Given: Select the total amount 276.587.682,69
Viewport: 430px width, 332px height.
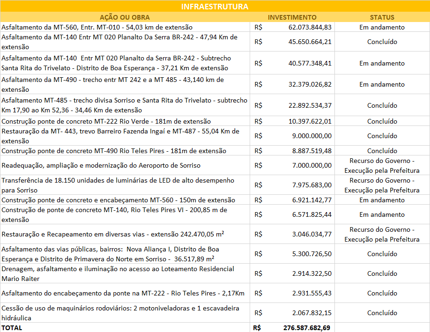Looking at the screenshot, I should click(304, 327).
